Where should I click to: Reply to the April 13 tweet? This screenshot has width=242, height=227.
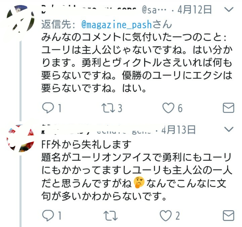48,215
